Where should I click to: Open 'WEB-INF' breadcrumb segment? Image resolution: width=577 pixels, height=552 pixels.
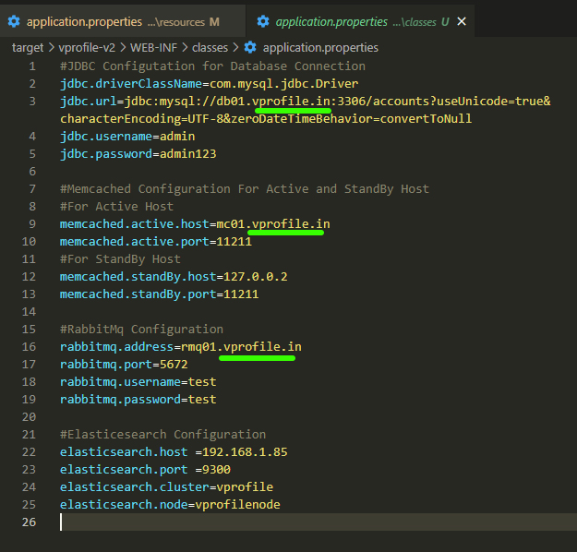tap(153, 48)
